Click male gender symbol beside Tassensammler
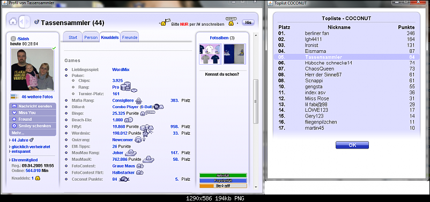430x202 pixels. tap(36, 22)
